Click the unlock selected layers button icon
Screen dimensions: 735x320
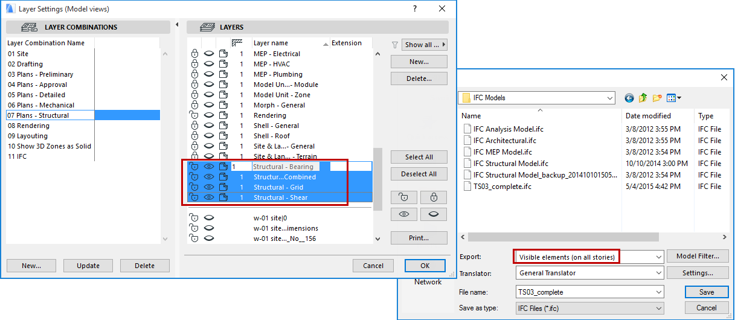pyautogui.click(x=405, y=197)
